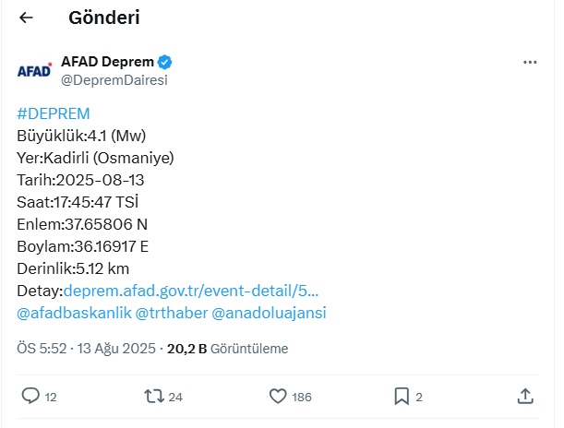
Task: Click the blue verified badge
Action: pyautogui.click(x=164, y=62)
